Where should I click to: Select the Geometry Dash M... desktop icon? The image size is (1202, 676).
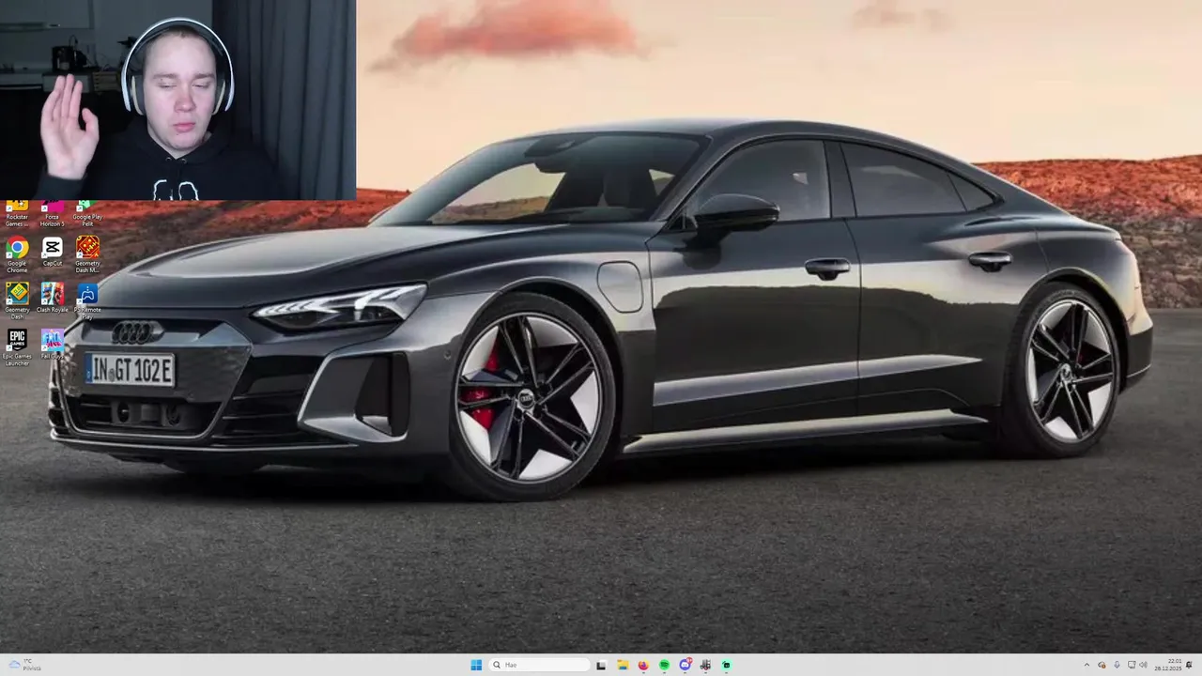tap(87, 253)
